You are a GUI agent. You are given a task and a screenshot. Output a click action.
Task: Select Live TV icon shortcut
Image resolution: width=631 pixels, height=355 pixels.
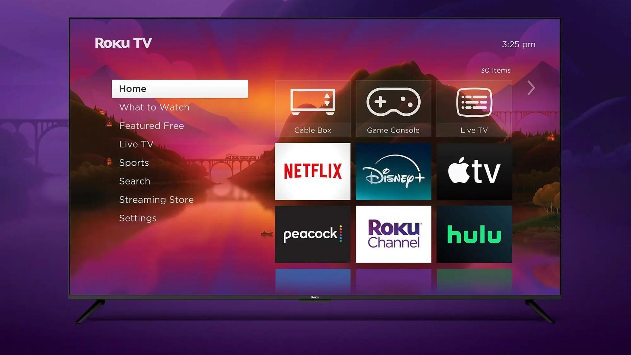[x=474, y=108]
